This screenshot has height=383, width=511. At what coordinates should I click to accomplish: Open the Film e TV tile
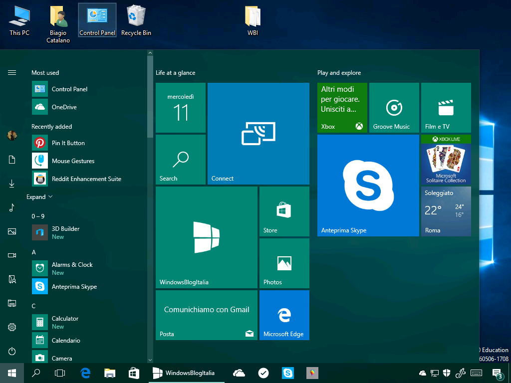tap(446, 108)
